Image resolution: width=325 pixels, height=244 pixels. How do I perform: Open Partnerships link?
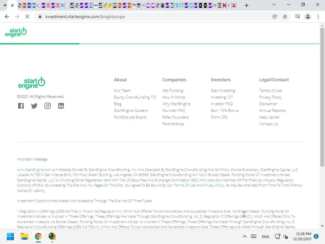pos(173,124)
